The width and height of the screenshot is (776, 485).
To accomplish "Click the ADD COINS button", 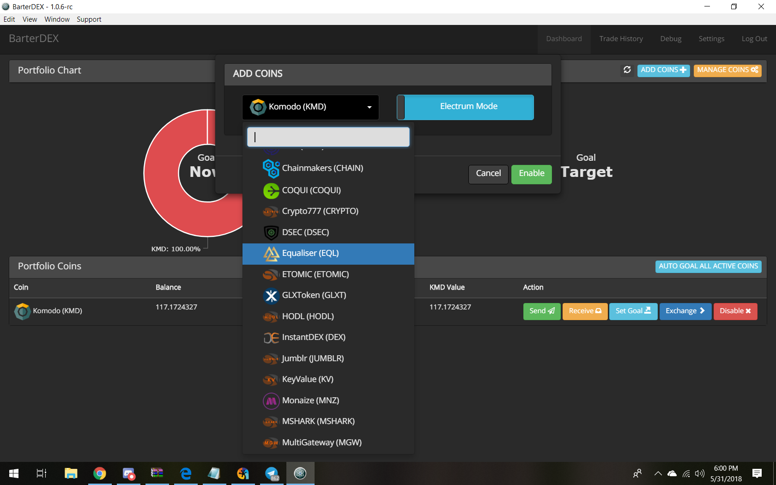I will (663, 70).
